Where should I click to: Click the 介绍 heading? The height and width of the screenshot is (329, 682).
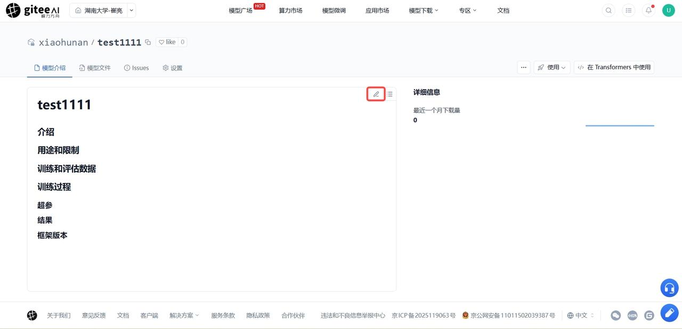coord(46,132)
